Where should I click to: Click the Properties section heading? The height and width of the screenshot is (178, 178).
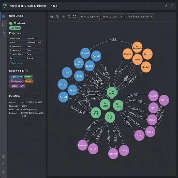15,33
